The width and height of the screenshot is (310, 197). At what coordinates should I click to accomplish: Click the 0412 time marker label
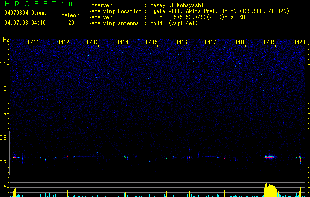[63, 42]
